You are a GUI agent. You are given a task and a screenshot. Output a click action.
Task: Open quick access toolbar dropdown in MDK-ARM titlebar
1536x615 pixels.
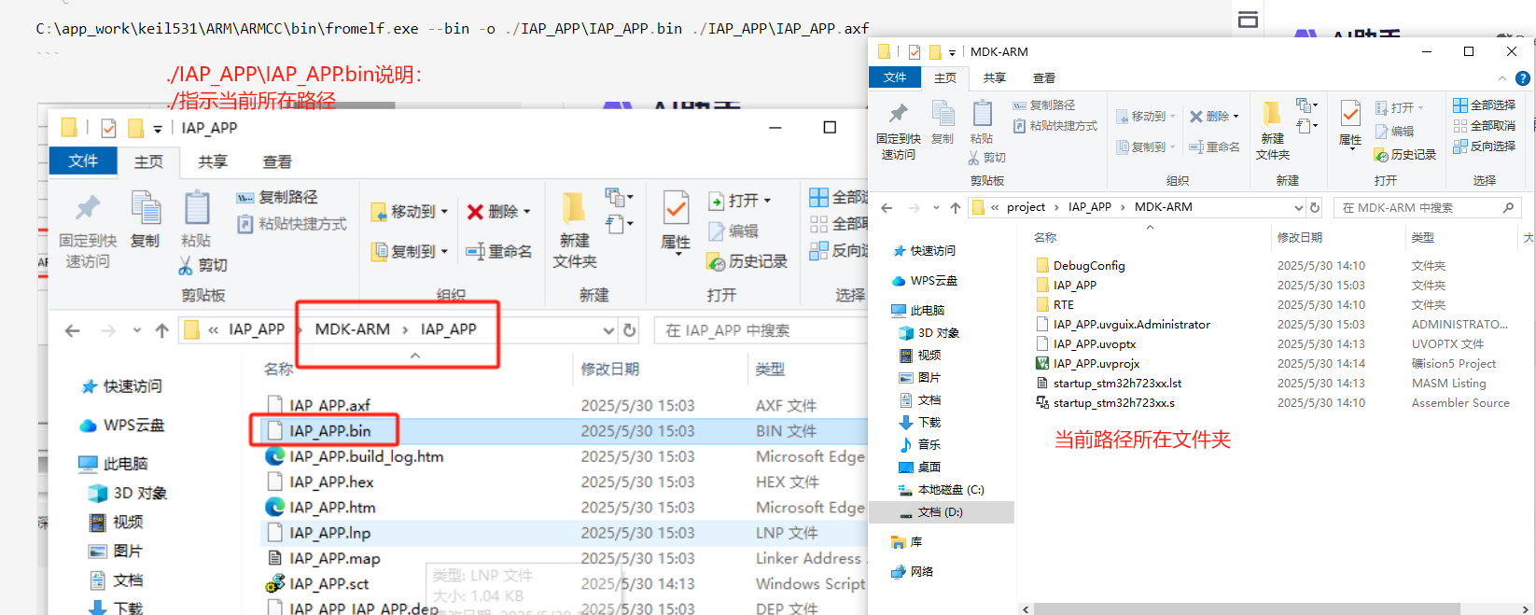(x=952, y=52)
